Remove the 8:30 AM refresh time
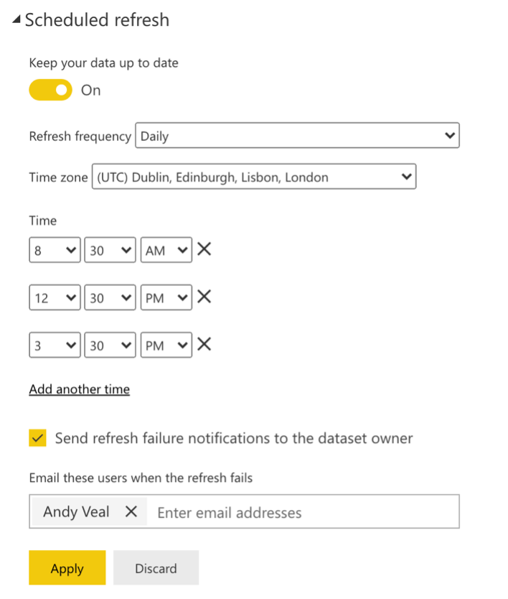 coord(204,250)
